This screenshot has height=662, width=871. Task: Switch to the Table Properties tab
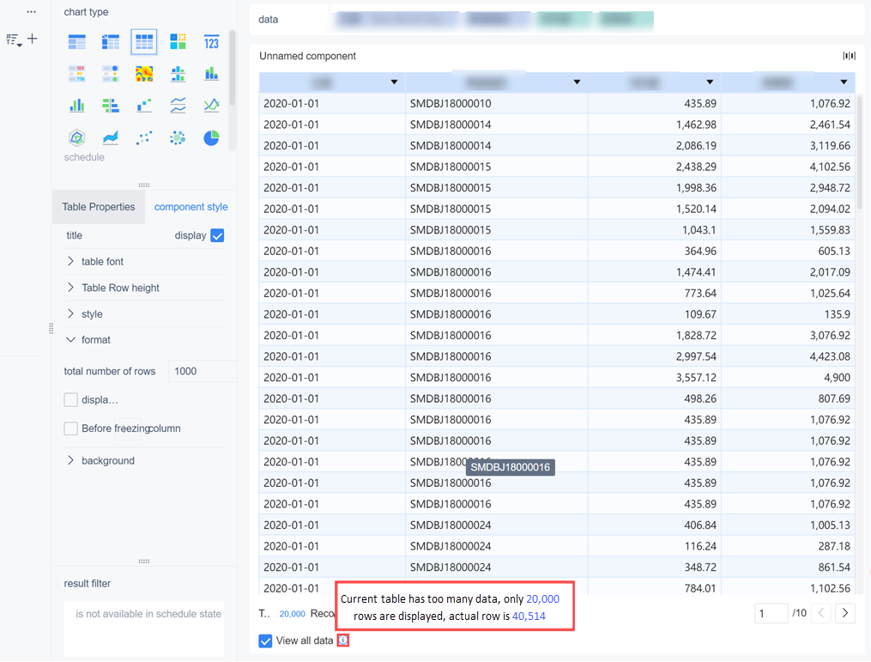pyautogui.click(x=99, y=207)
